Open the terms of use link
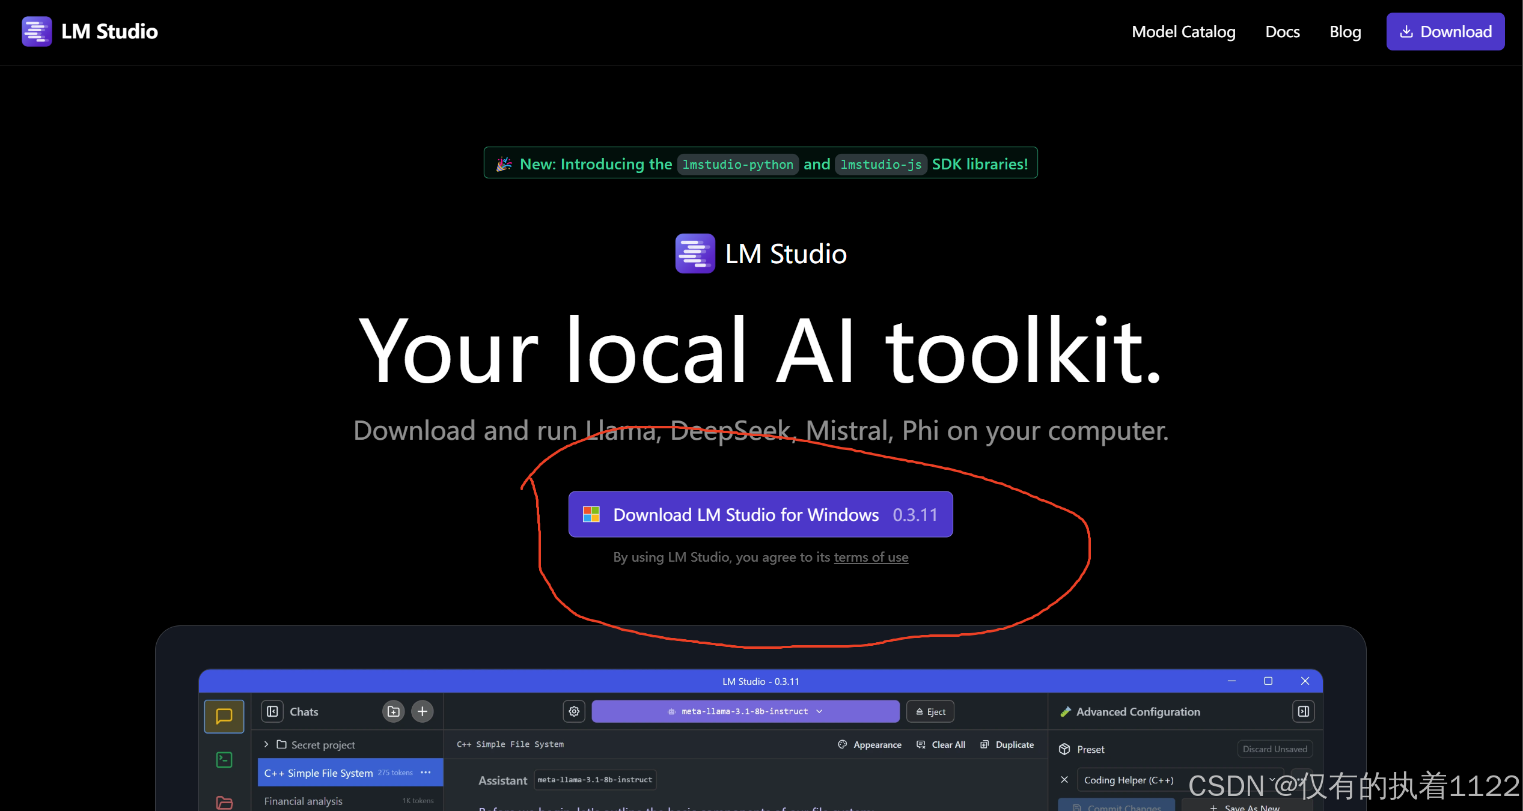The width and height of the screenshot is (1523, 811). click(x=870, y=557)
